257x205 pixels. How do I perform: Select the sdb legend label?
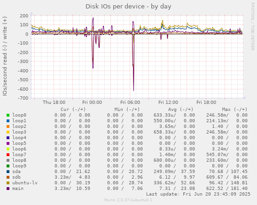[x=16, y=177]
